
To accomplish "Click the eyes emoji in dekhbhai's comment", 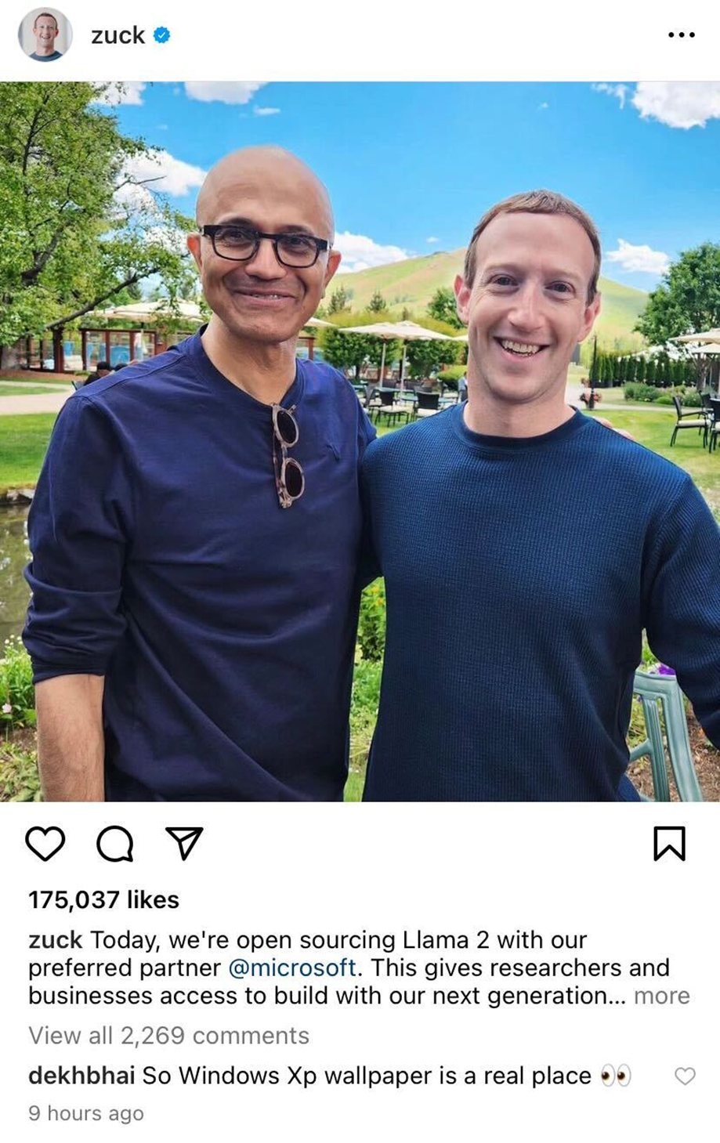I will [x=616, y=1076].
